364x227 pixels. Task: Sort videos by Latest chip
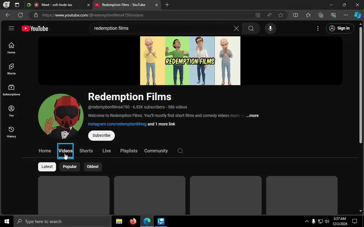pyautogui.click(x=47, y=167)
